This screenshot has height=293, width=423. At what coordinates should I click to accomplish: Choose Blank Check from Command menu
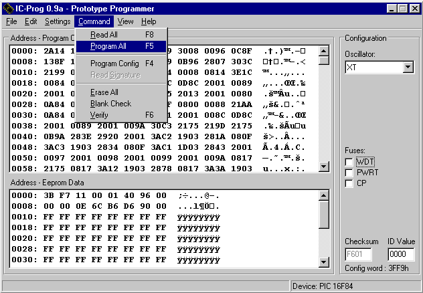coord(121,104)
